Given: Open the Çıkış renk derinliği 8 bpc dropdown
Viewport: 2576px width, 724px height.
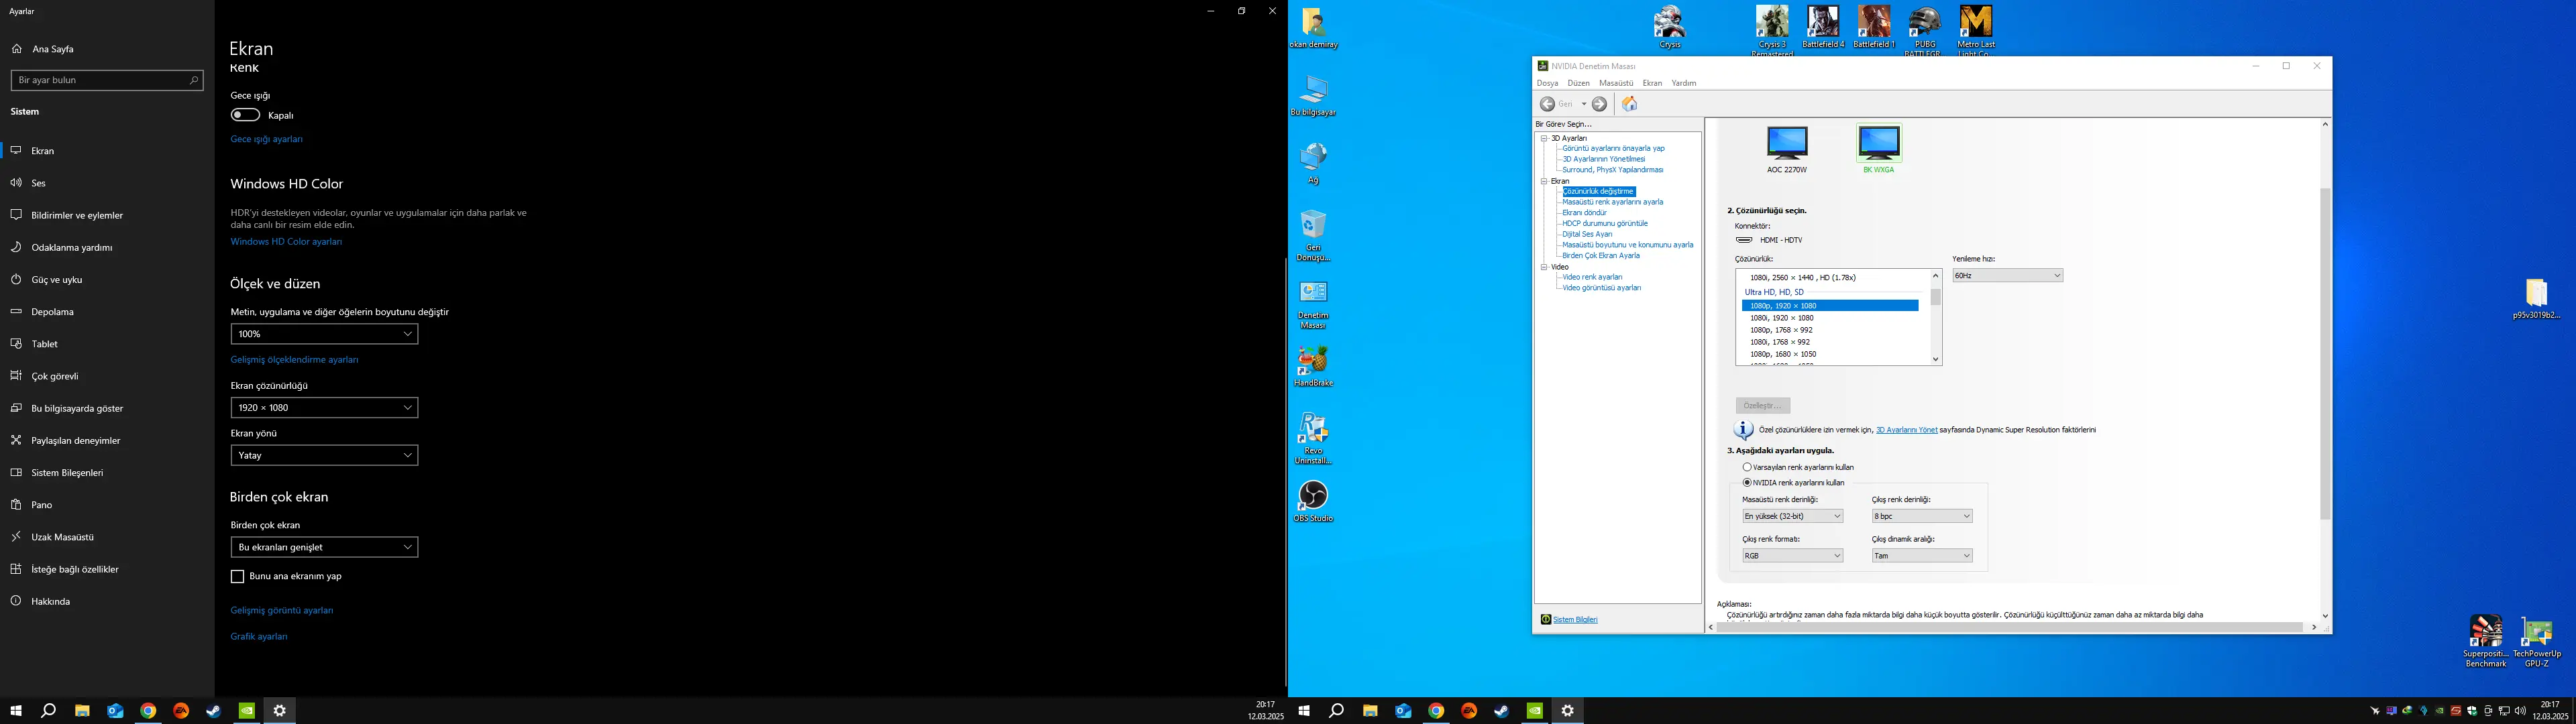Looking at the screenshot, I should tap(1922, 516).
